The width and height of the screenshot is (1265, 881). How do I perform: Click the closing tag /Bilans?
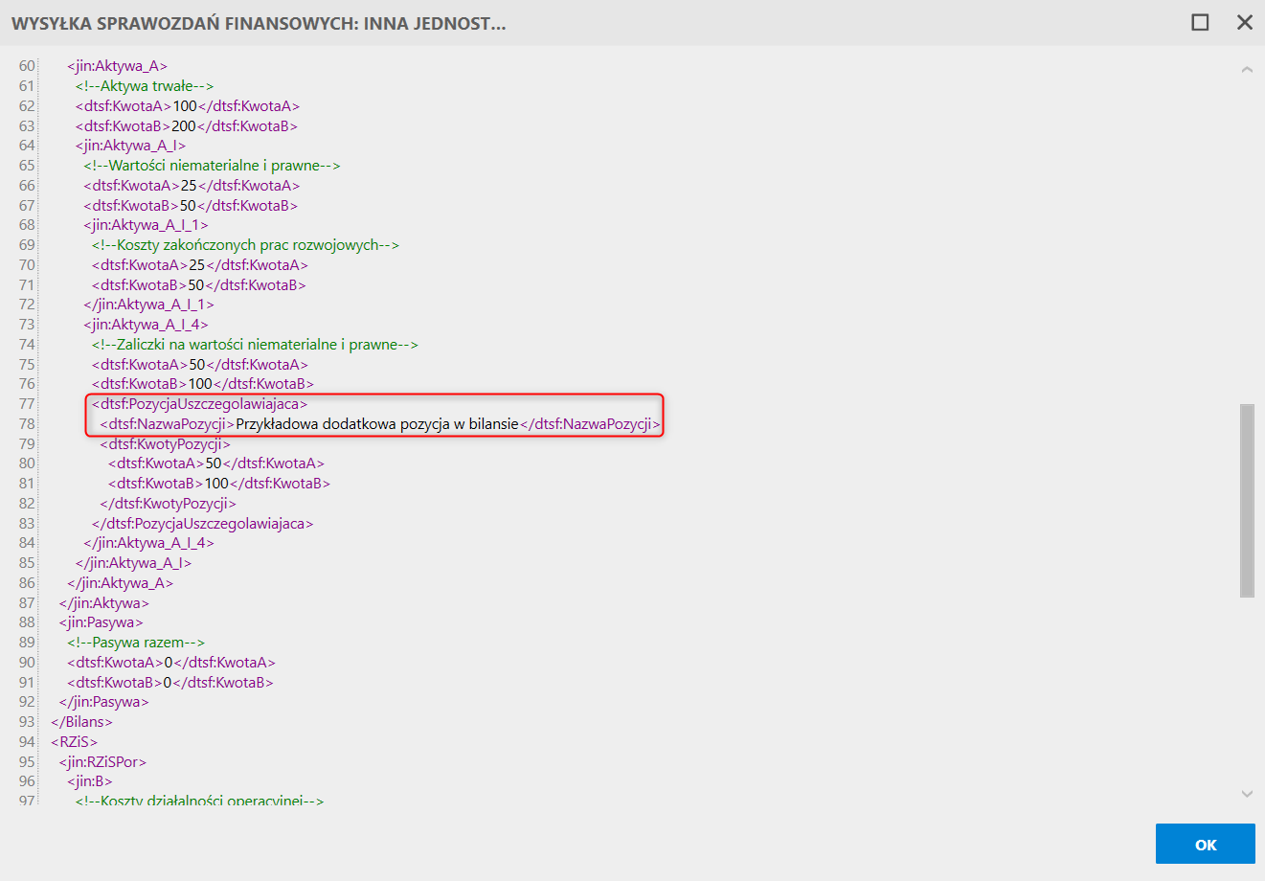81,722
